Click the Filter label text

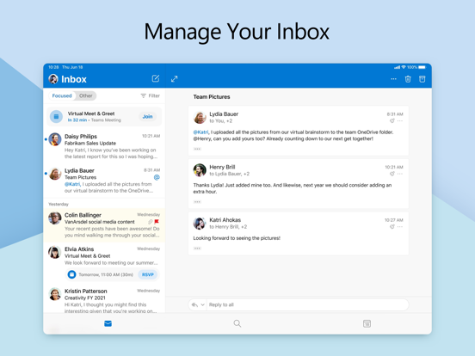(x=154, y=95)
